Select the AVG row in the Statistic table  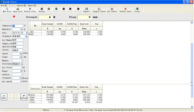[66, 95]
